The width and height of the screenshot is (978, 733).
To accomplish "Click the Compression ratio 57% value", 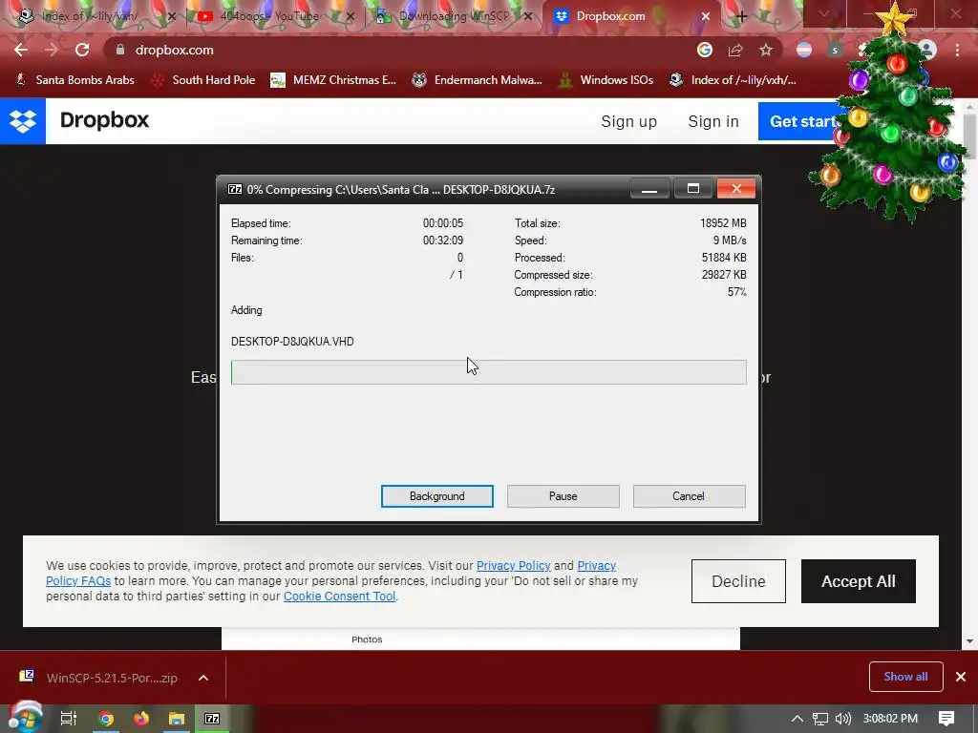I will coord(736,292).
